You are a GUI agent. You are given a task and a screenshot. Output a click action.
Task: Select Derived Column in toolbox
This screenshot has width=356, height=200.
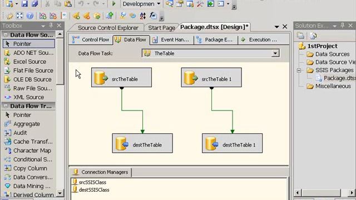pyautogui.click(x=29, y=195)
